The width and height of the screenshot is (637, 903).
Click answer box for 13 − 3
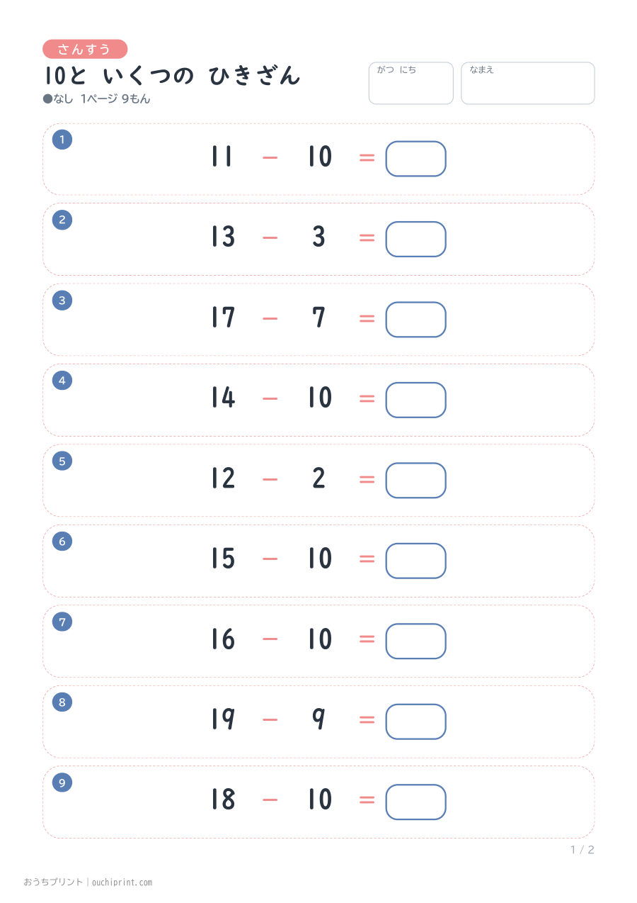(415, 239)
